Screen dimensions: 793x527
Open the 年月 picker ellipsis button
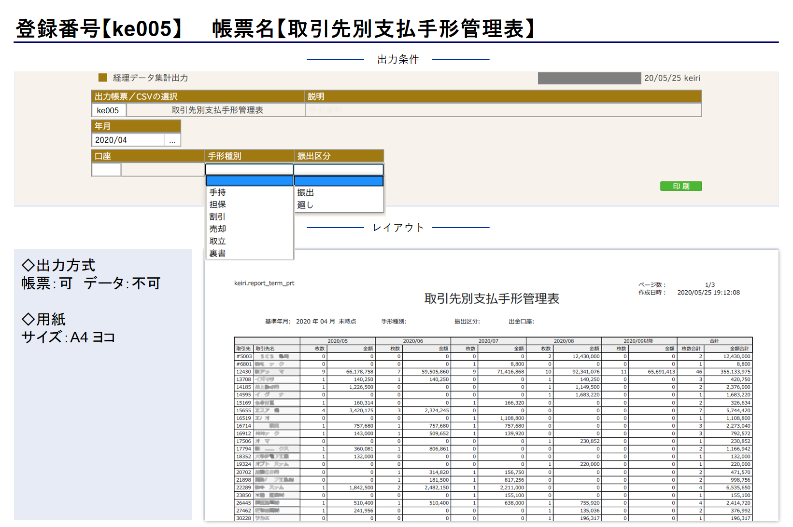[172, 140]
